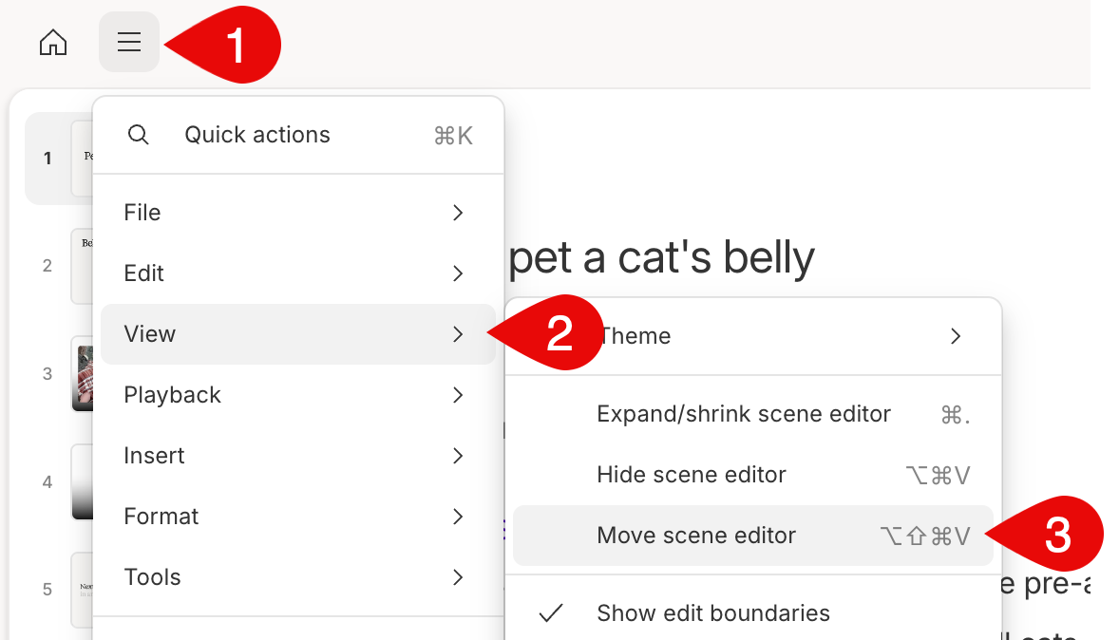Open the hamburger menu button
The image size is (1119, 640).
129,42
